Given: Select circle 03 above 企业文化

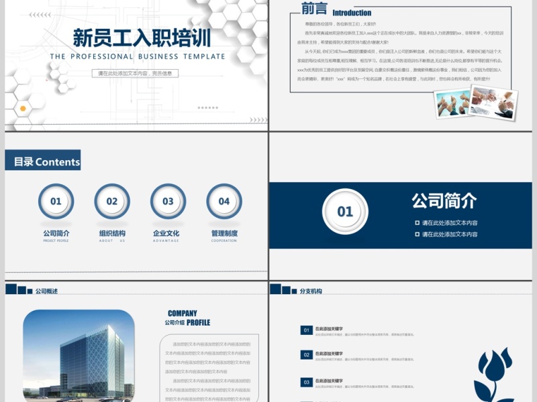Looking at the screenshot, I should tap(168, 201).
